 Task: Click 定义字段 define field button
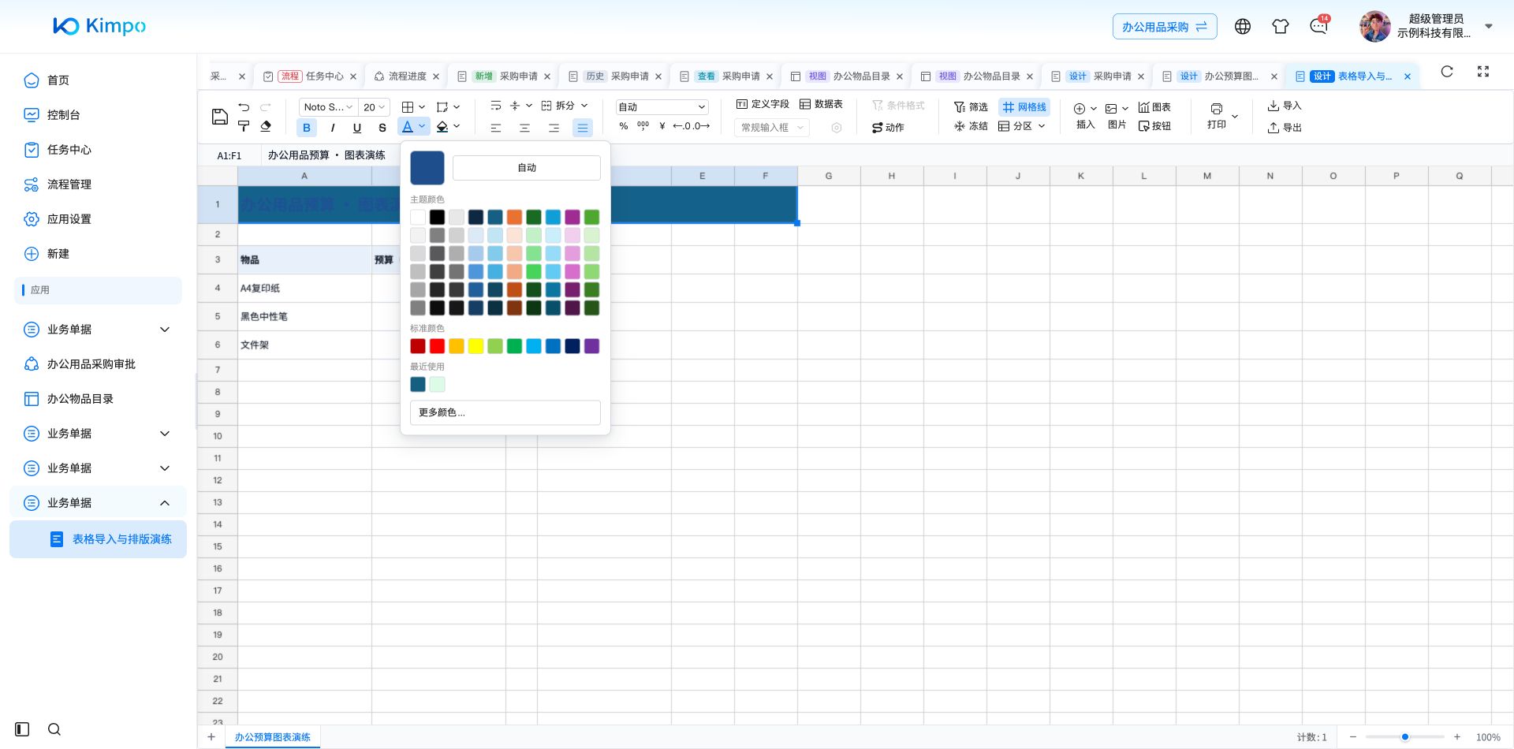pyautogui.click(x=763, y=104)
